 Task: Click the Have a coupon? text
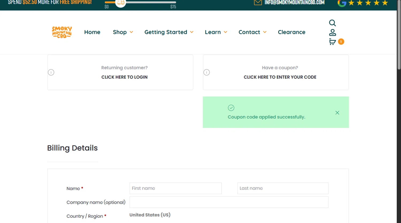click(280, 68)
